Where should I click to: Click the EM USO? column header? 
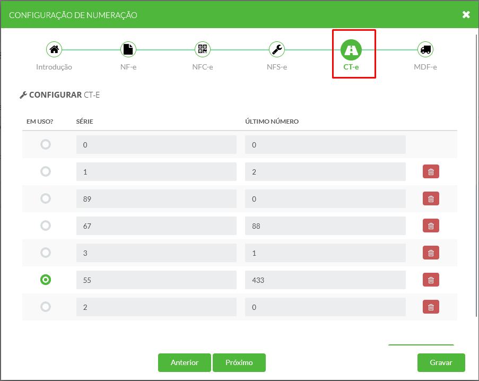click(x=40, y=122)
